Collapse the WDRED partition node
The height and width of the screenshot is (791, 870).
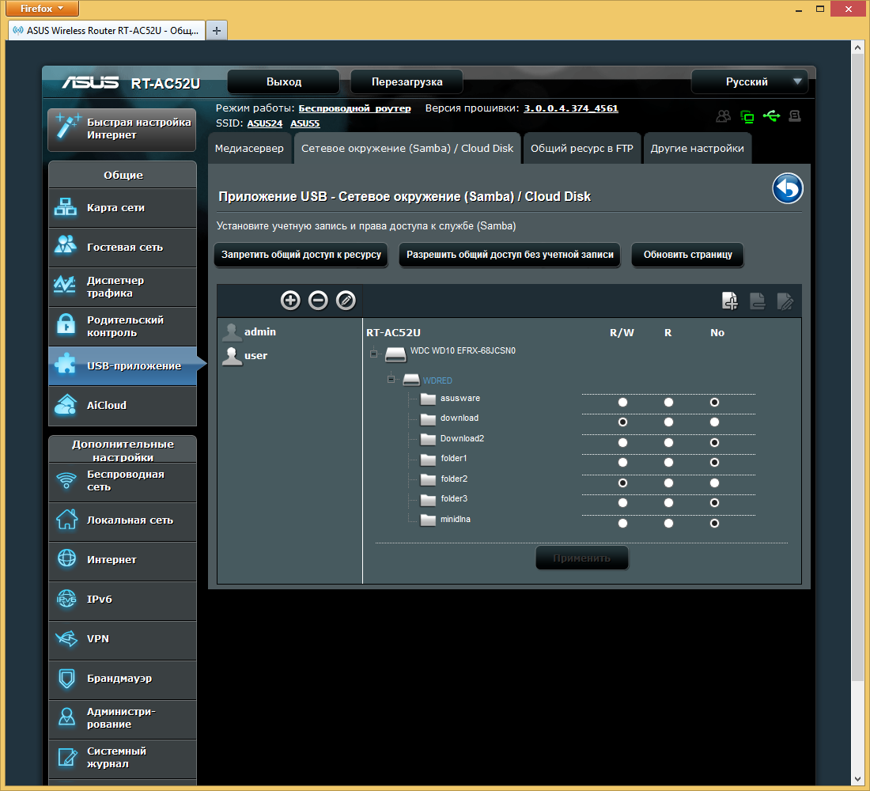(391, 380)
